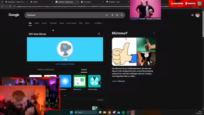Expand the Mehr search filter dropdown
204x115 pixels.
pyautogui.click(x=88, y=23)
